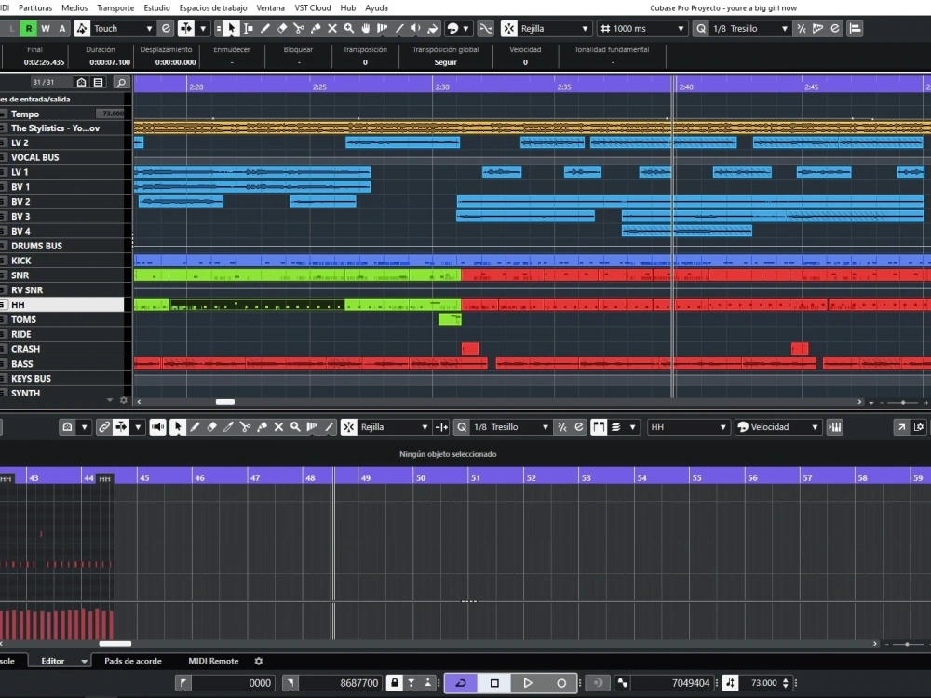
Task: Select the Glue tool in top toolbar
Action: pyautogui.click(x=316, y=28)
